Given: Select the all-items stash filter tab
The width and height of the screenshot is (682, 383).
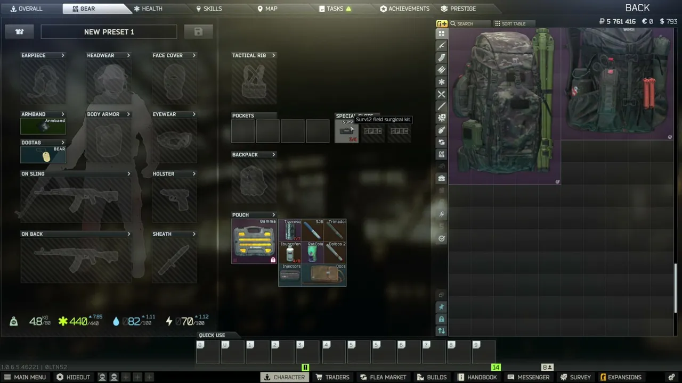Looking at the screenshot, I should click(x=442, y=34).
